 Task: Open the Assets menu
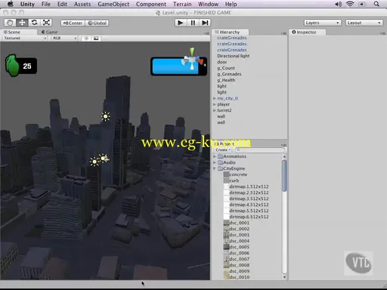click(x=82, y=4)
